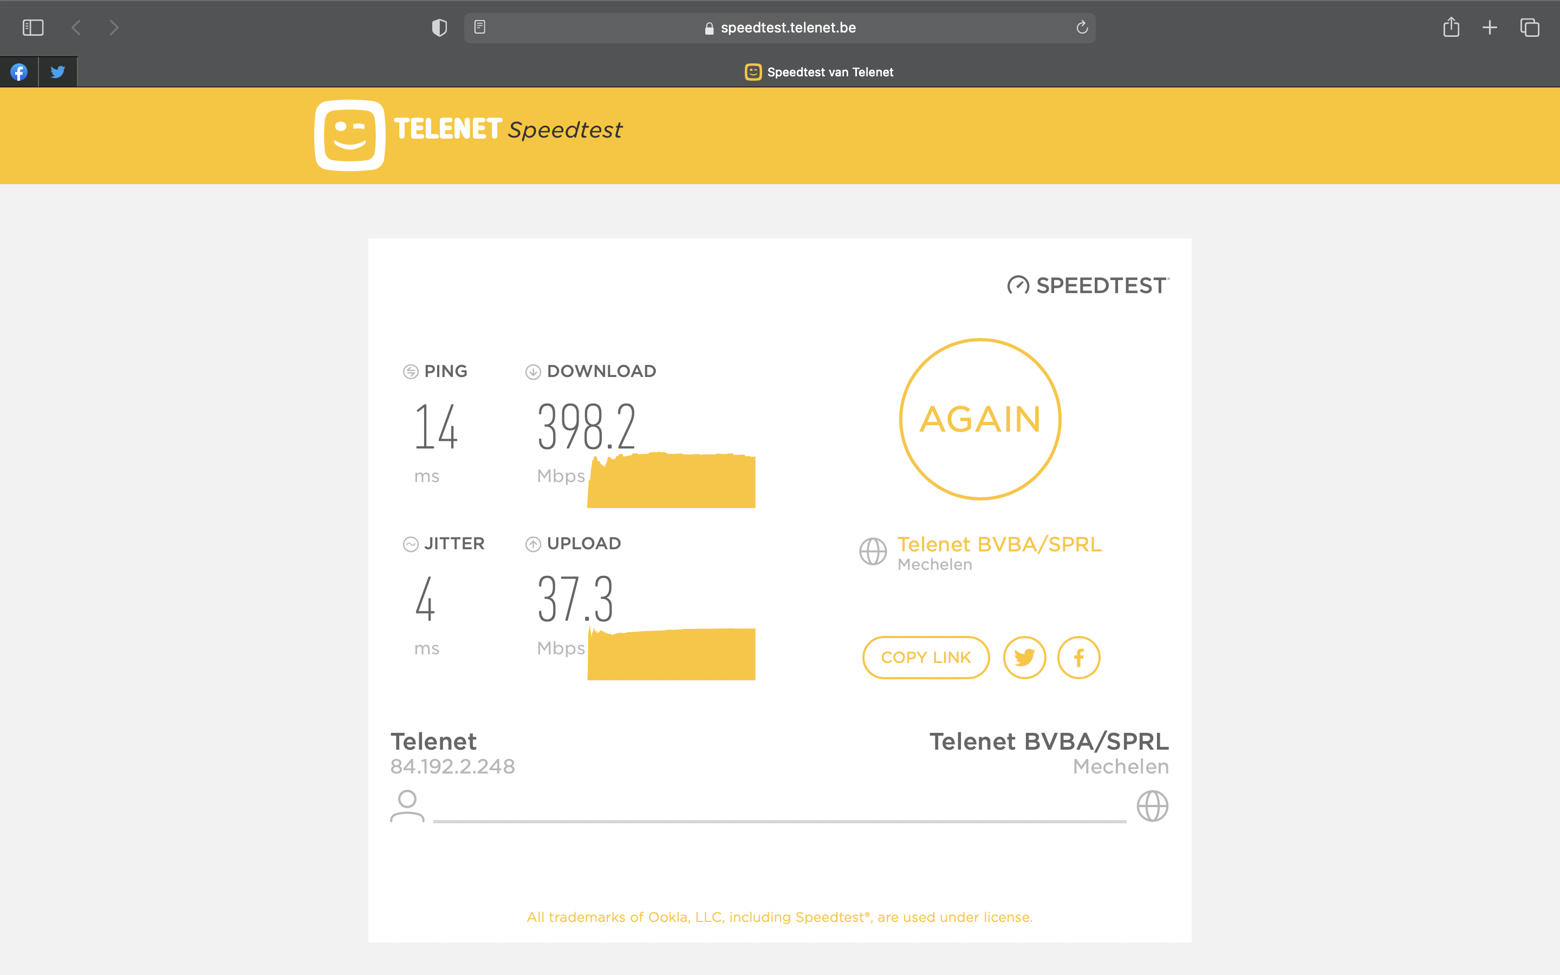Image resolution: width=1560 pixels, height=975 pixels.
Task: Open a new tab with plus icon
Action: 1490,27
